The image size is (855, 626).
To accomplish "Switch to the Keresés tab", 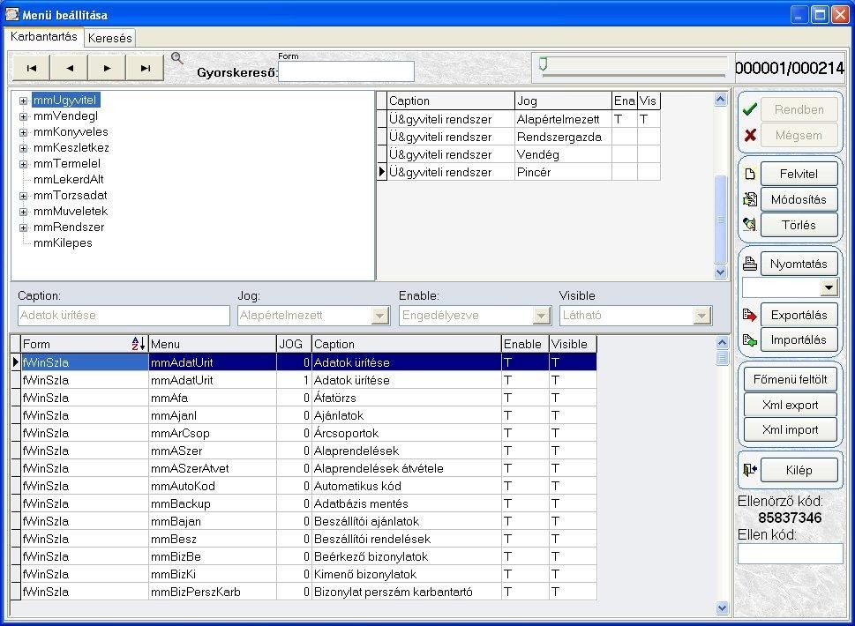I will pyautogui.click(x=109, y=38).
